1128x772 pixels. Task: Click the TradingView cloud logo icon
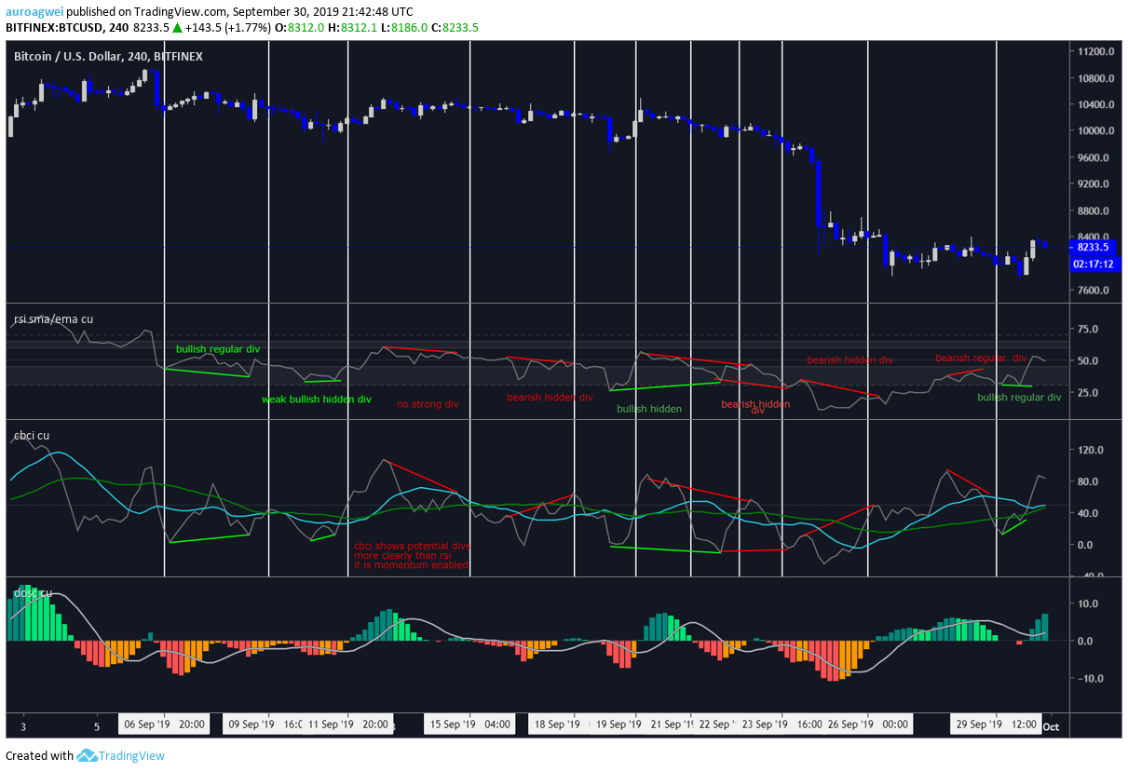(88, 755)
